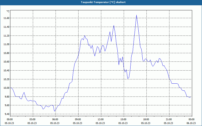Click the 18:00 time label
Viewport: 202px width, 126px height.
tap(146, 119)
